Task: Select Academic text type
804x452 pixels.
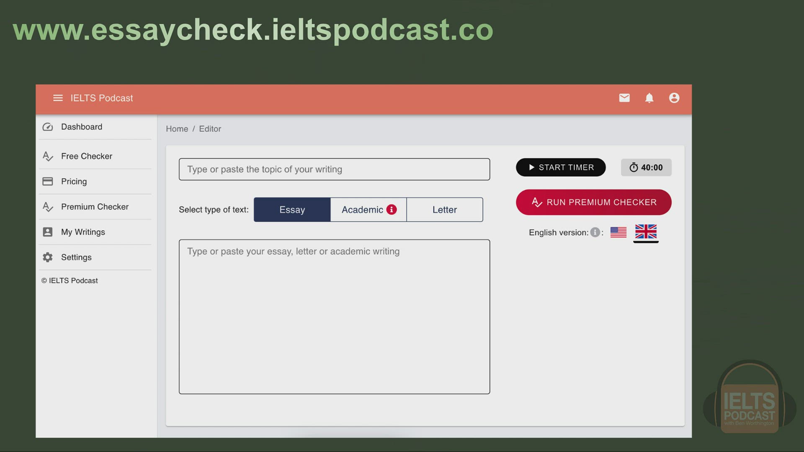Action: pos(368,210)
